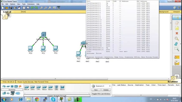Pick the 2960 switch model
The width and height of the screenshot is (182, 102).
pyautogui.click(x=38, y=88)
